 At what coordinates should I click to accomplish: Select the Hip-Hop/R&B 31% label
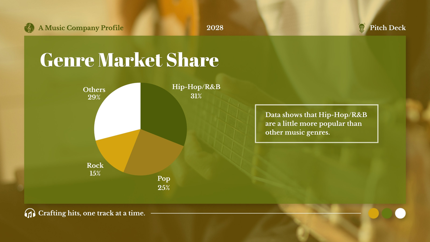click(196, 91)
